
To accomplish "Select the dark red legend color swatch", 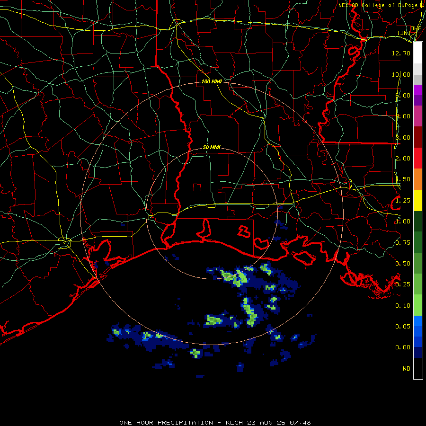I will coord(418,137).
